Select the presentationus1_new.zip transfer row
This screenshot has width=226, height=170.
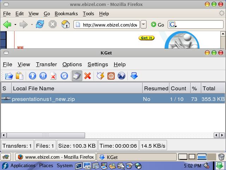click(71, 99)
